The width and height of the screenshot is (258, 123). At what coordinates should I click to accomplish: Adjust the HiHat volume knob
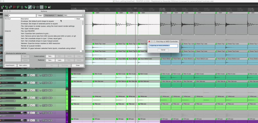22,98
